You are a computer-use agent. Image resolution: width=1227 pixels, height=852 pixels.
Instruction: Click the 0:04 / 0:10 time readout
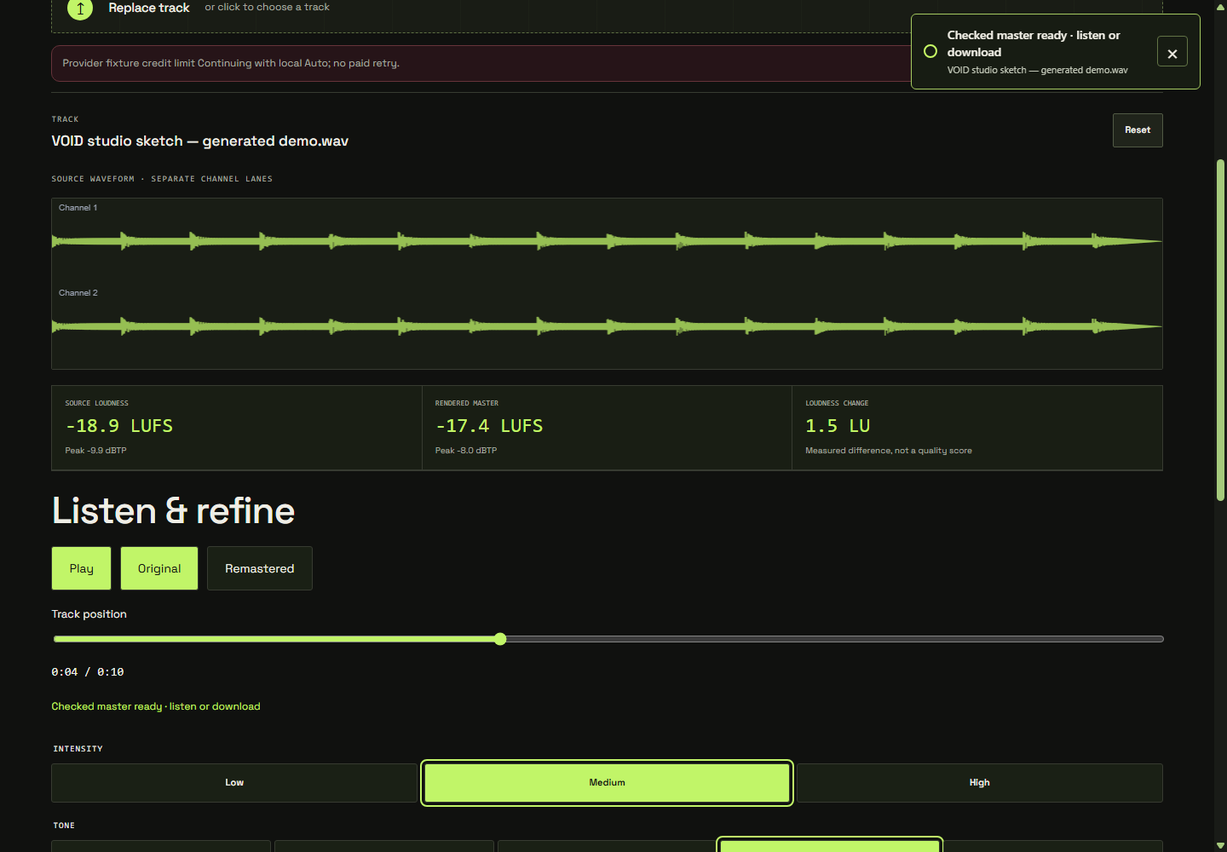click(x=88, y=672)
